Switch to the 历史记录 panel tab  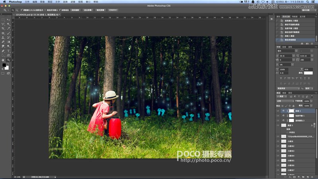(286, 17)
